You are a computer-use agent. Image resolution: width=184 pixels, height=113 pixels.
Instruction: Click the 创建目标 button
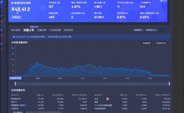16,17
